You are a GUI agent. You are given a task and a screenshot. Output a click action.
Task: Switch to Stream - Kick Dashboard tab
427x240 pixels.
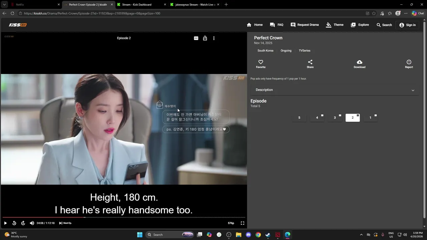141,5
